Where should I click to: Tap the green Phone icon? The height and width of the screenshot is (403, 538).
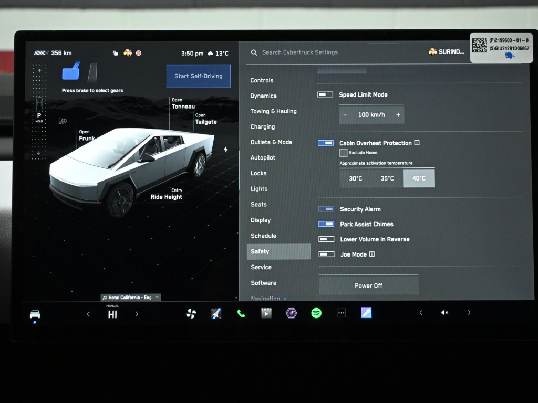(x=241, y=313)
